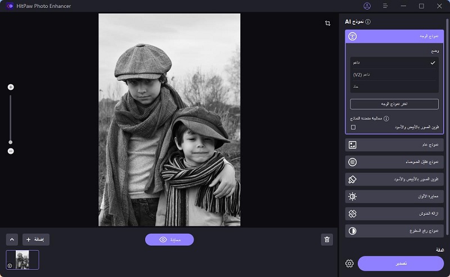Click the purple export button
The width and height of the screenshot is (450, 277).
click(400, 264)
